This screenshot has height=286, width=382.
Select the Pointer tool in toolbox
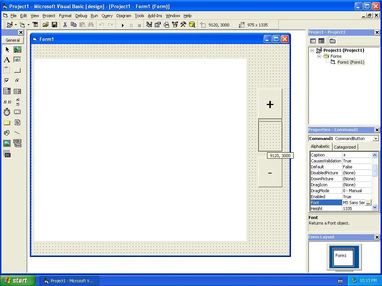coord(7,50)
